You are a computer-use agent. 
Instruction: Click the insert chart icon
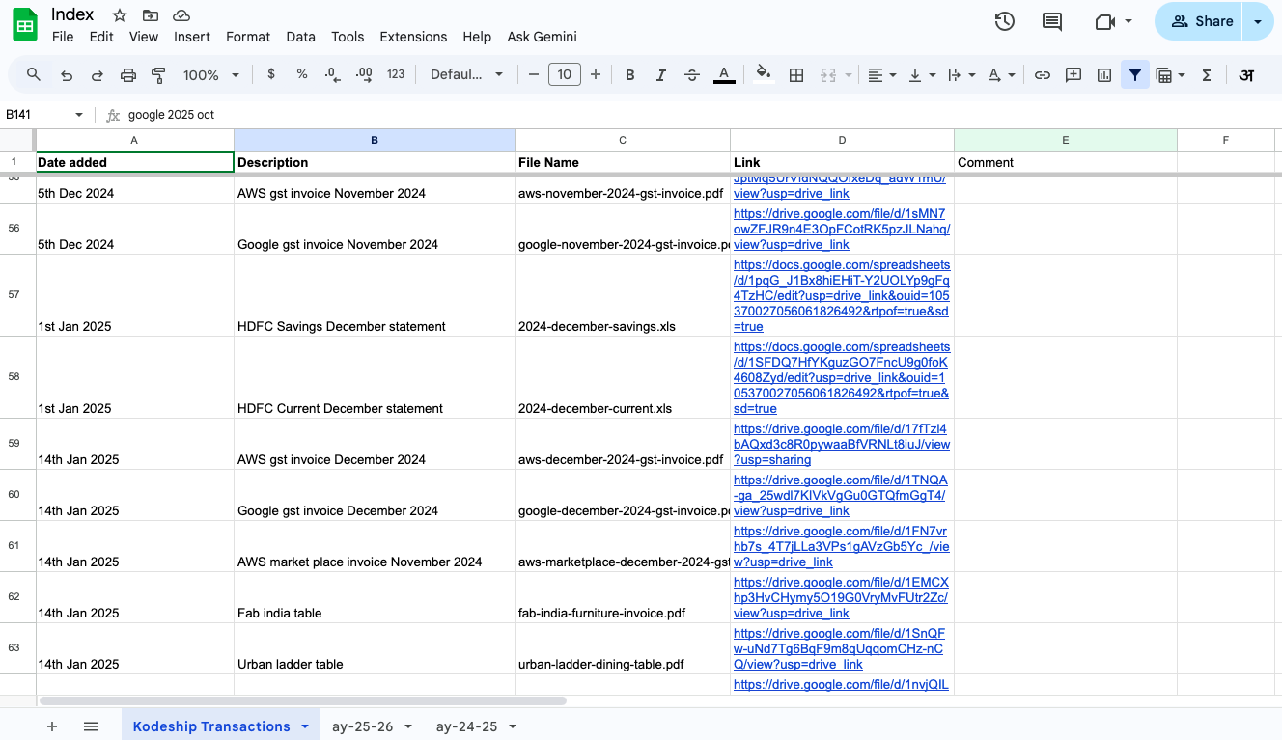click(1104, 75)
